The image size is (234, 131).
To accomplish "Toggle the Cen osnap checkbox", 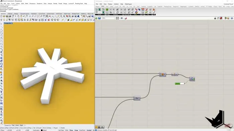I will [19, 128].
